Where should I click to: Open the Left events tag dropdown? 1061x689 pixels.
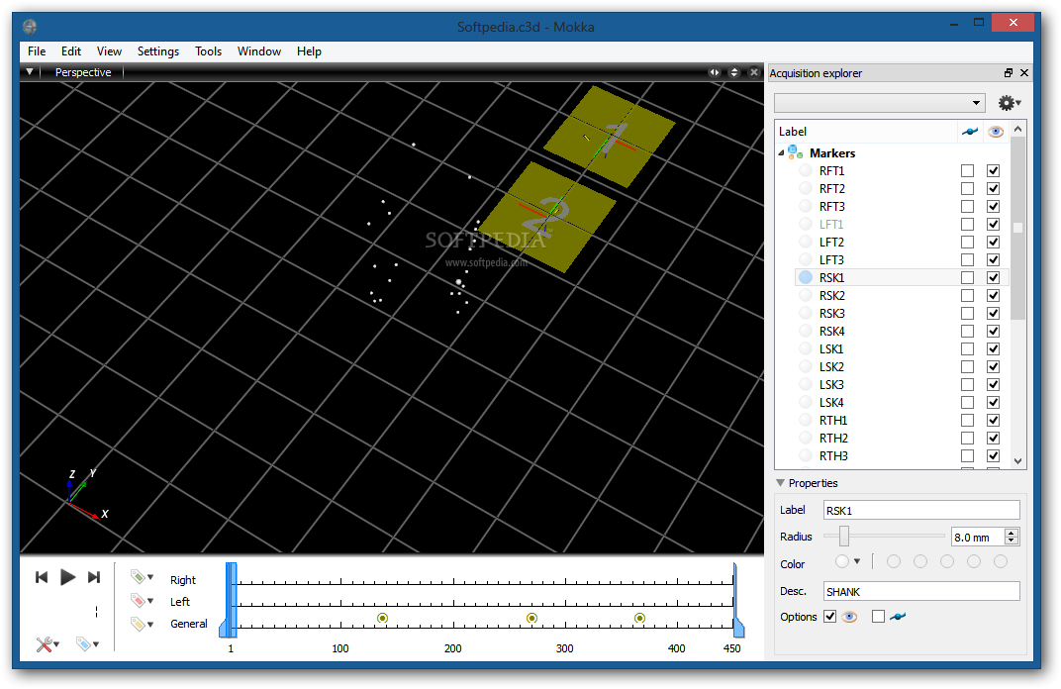(143, 600)
